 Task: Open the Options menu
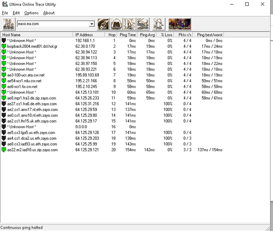31,13
